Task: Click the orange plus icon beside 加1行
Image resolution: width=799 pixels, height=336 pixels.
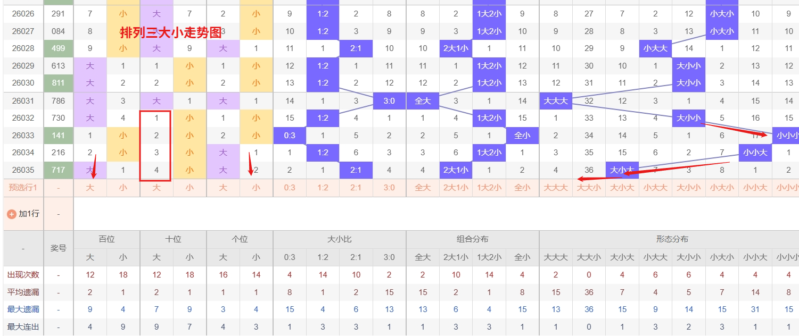Action: tap(11, 214)
